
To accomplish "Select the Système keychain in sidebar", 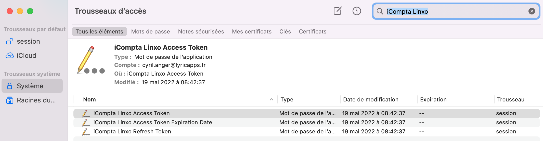I will click(x=32, y=86).
